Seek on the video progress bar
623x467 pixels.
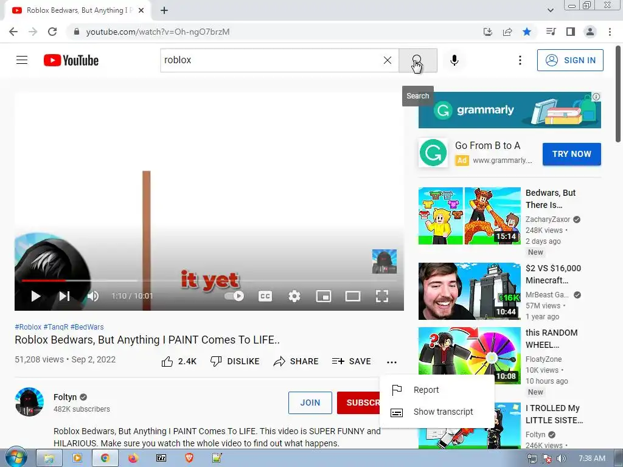point(209,280)
